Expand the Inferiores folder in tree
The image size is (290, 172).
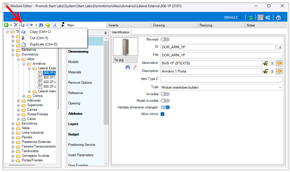(18, 100)
